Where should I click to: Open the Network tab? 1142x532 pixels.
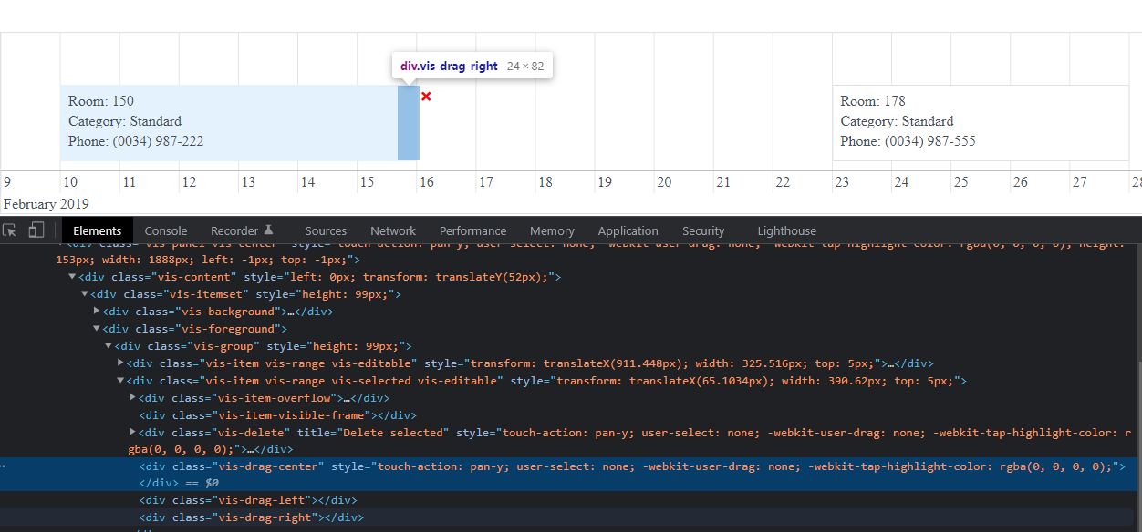click(392, 230)
